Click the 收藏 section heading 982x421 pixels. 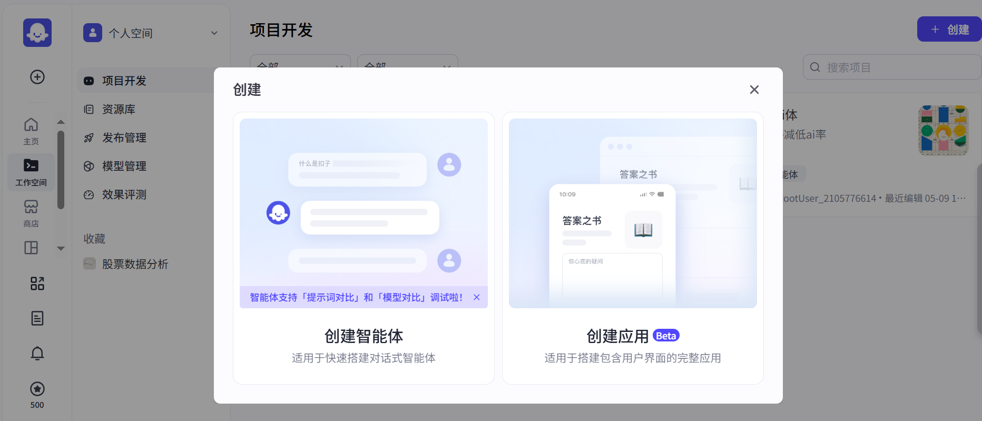point(94,239)
